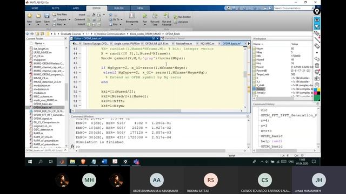Click the Advance button

[181, 22]
